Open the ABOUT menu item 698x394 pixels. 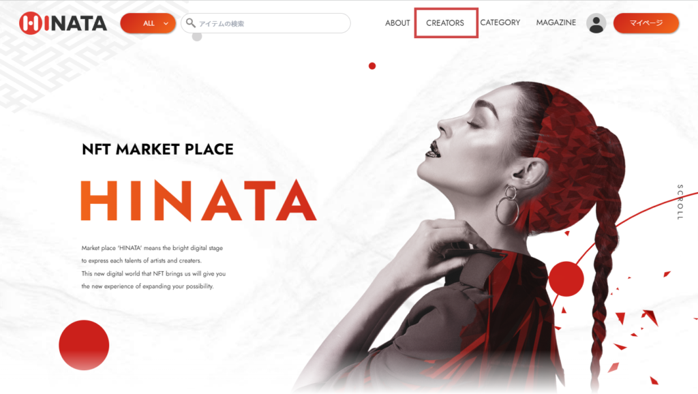[397, 22]
